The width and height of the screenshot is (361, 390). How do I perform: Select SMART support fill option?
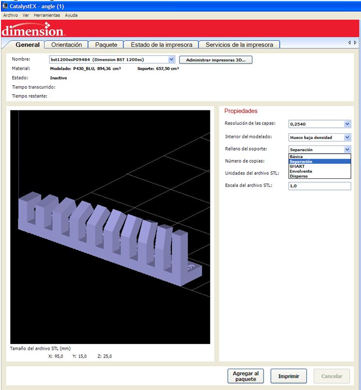(320, 166)
